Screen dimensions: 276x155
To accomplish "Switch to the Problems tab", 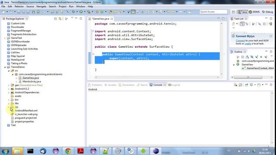I will point(95,85).
